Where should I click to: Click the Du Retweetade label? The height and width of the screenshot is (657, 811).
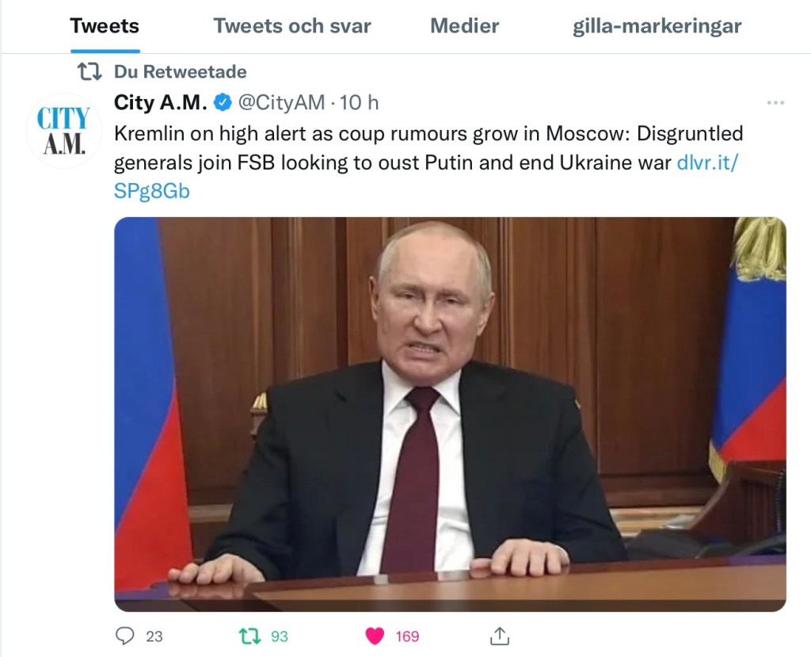click(x=181, y=72)
